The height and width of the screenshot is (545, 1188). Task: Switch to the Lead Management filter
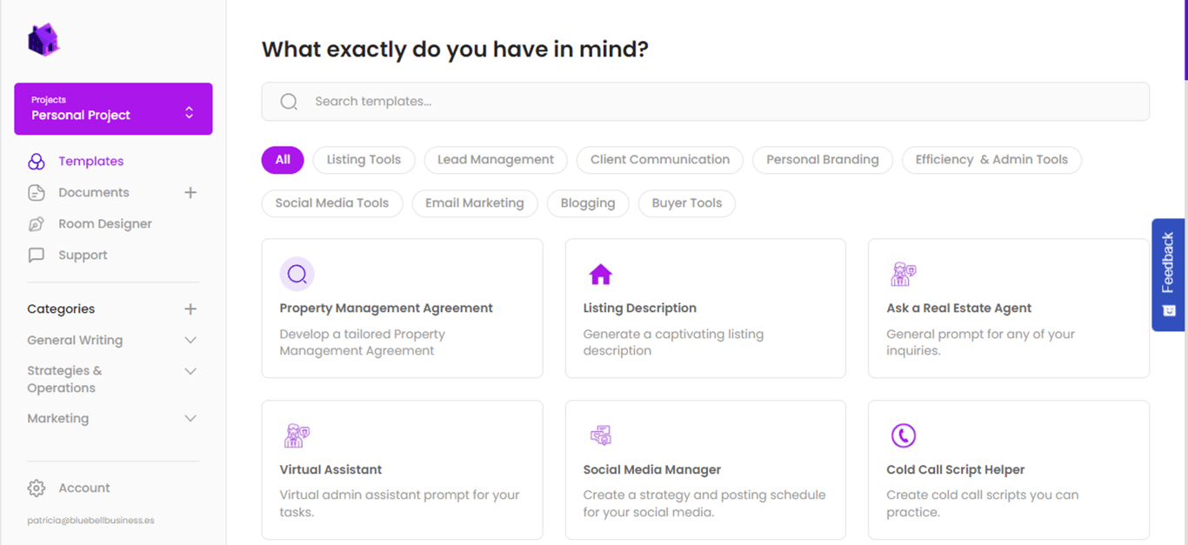495,160
